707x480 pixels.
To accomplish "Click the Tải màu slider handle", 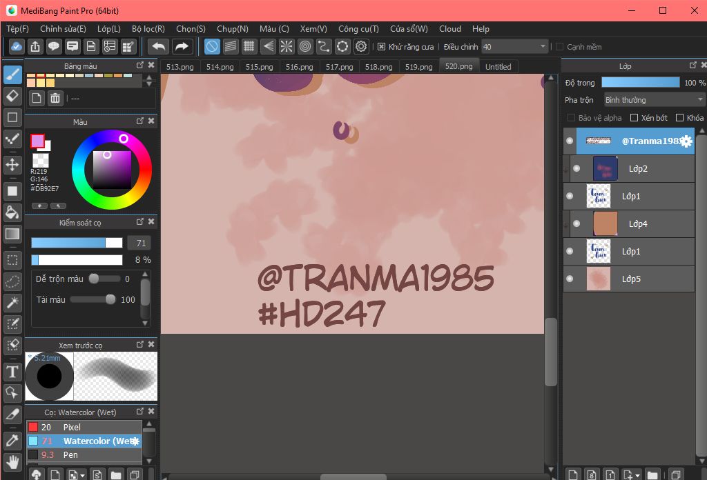I will click(110, 299).
